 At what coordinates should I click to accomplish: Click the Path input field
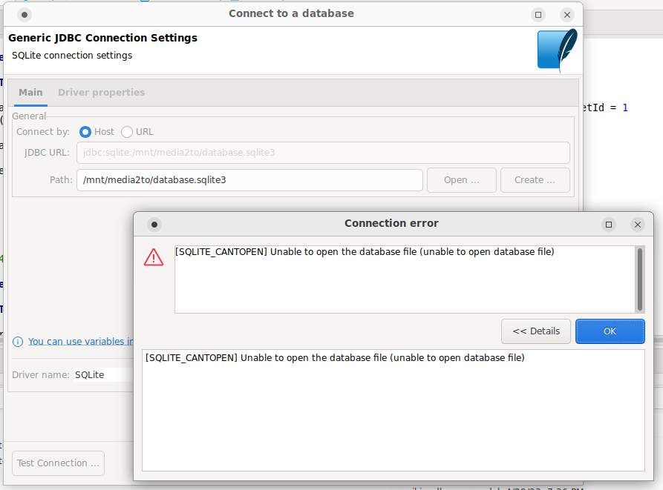(x=249, y=179)
